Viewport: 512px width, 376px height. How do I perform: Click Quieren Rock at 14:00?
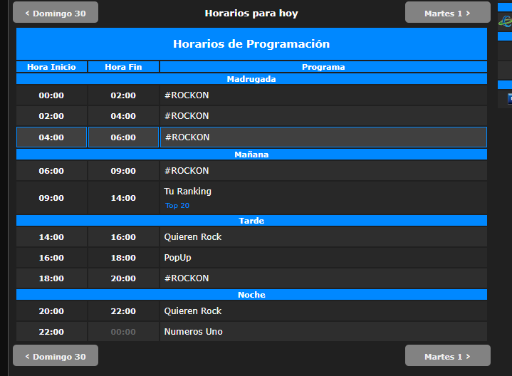click(192, 237)
